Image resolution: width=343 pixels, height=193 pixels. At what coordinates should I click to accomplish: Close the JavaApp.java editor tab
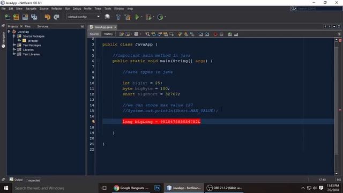pyautogui.click(x=115, y=27)
